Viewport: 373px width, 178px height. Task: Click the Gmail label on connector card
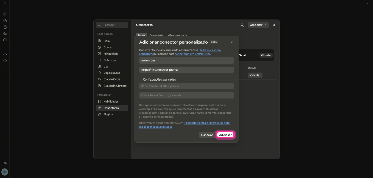tap(242, 55)
